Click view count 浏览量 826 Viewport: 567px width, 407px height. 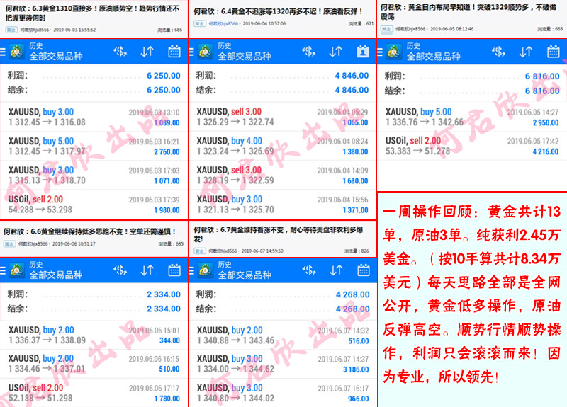pyautogui.click(x=357, y=251)
